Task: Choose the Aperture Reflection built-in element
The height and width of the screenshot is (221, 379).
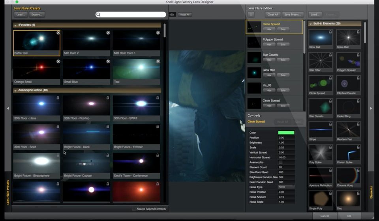Action: coord(321,178)
